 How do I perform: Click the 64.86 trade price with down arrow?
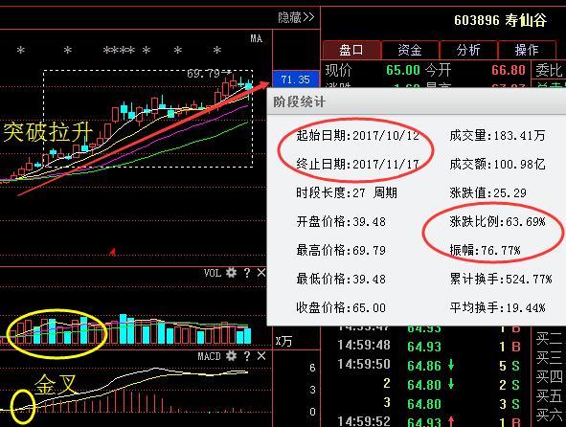(x=431, y=366)
